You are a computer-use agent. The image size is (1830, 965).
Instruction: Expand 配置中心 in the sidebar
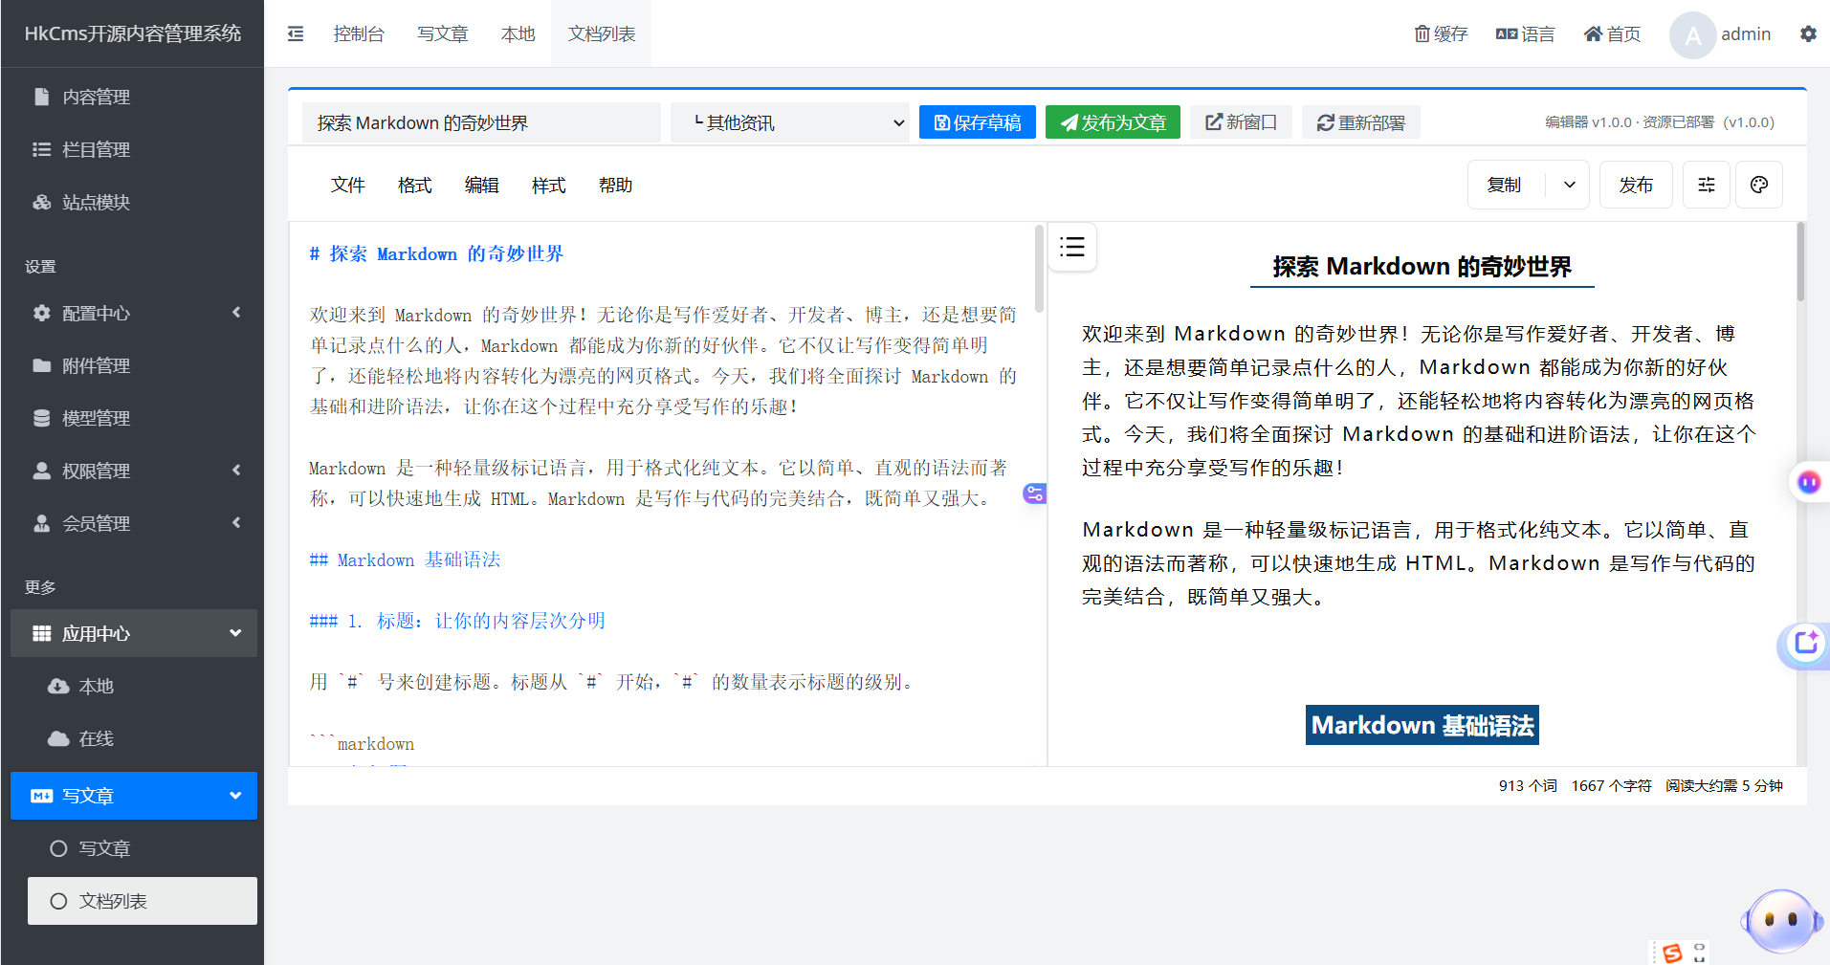134,313
